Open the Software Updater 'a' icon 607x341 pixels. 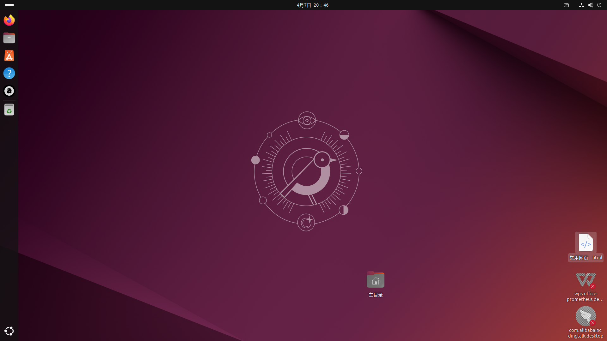tap(9, 91)
